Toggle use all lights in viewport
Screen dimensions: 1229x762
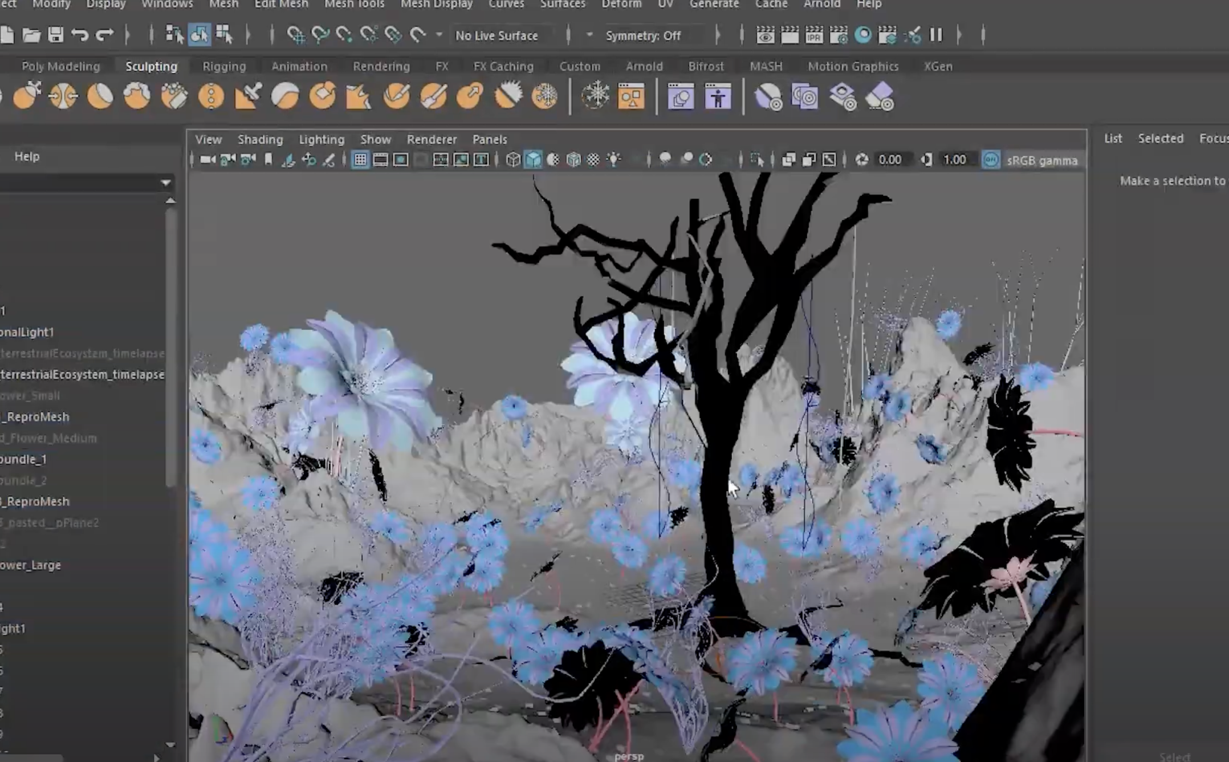pos(614,160)
